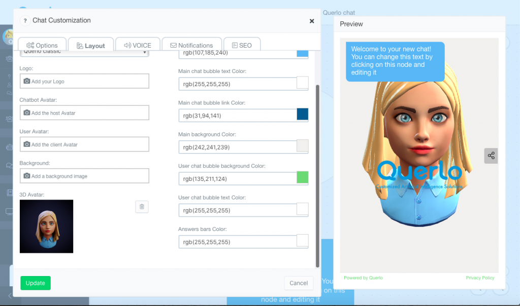The height and width of the screenshot is (306, 520).
Task: Open the dark blue link Color swatch
Action: click(303, 114)
